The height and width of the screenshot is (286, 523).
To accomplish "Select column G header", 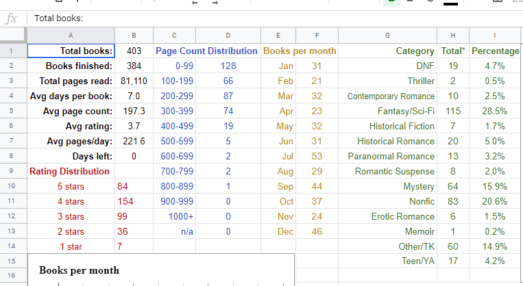I will (387, 36).
